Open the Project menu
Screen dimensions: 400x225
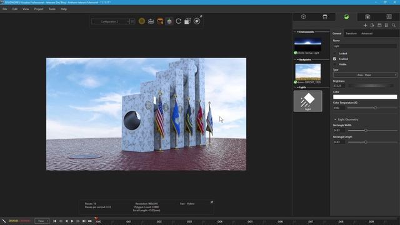(x=39, y=9)
